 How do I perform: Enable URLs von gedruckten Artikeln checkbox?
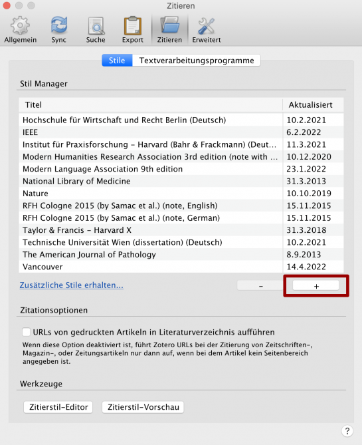[26, 332]
